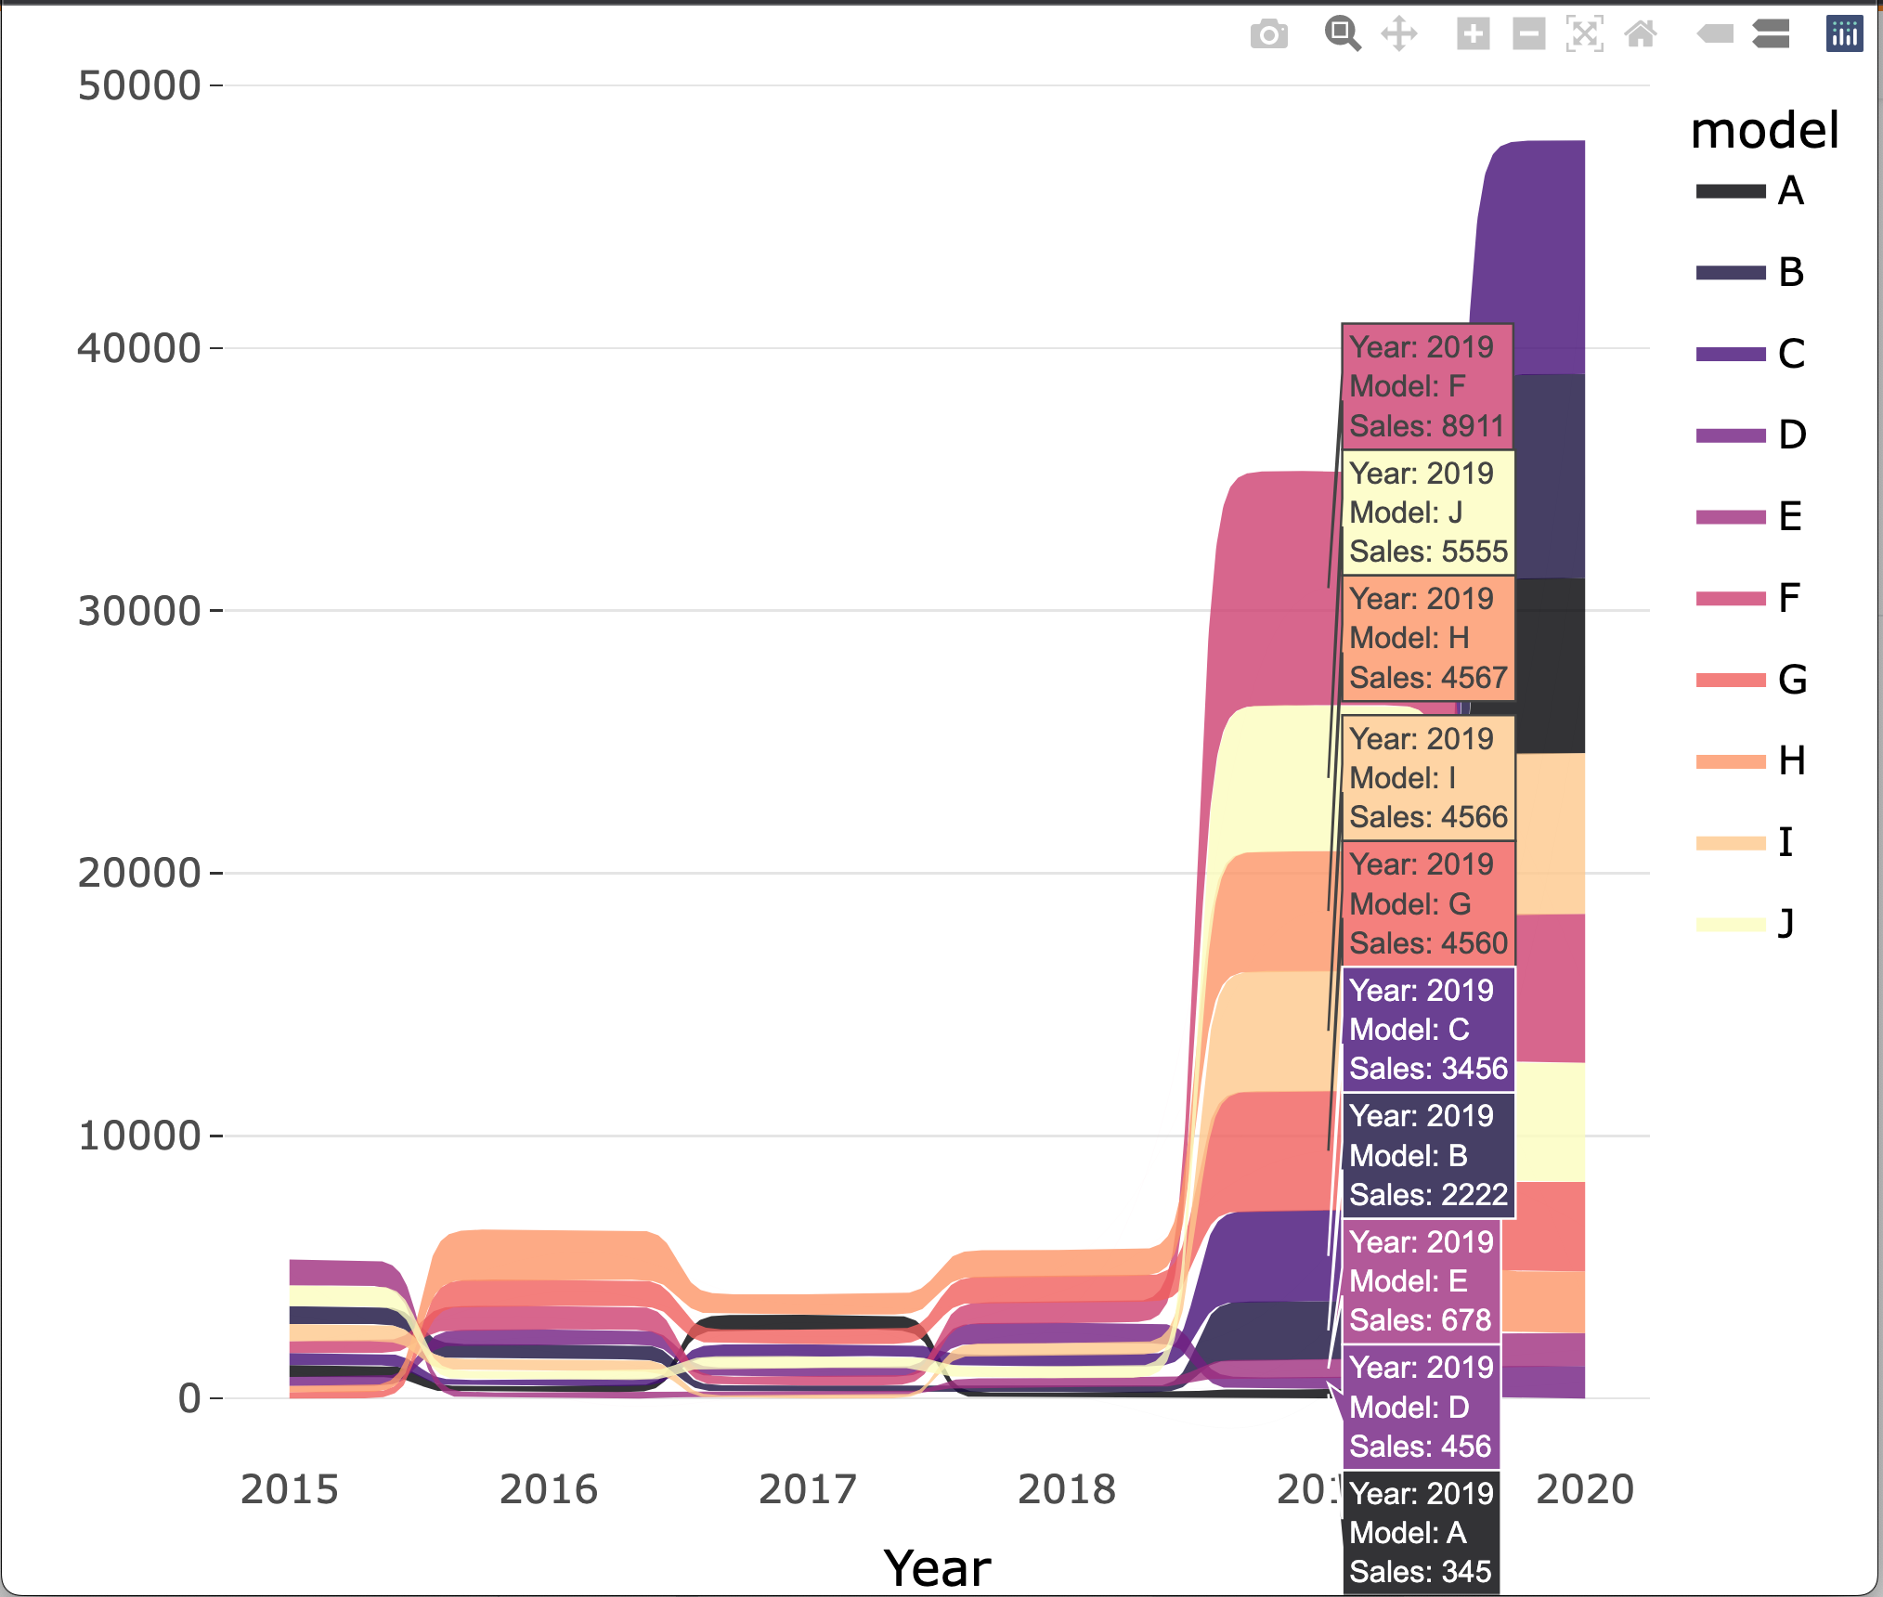Select the Zoom tool in modebar

point(1343,34)
